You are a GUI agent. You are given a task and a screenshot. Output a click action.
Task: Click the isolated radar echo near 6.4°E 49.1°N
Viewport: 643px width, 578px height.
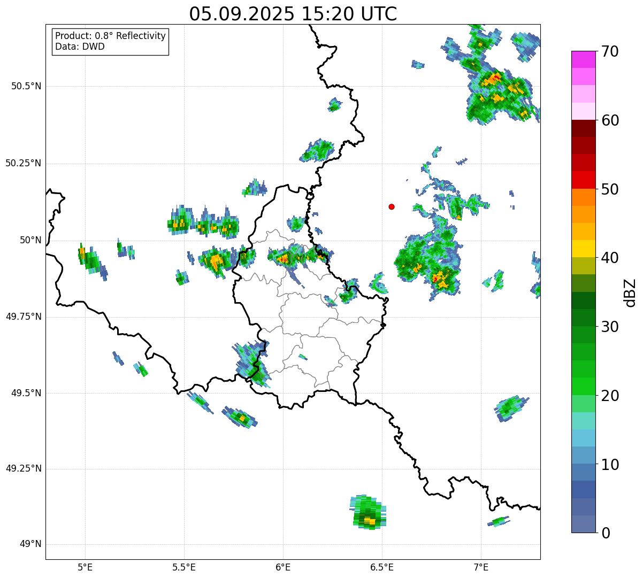click(x=368, y=512)
